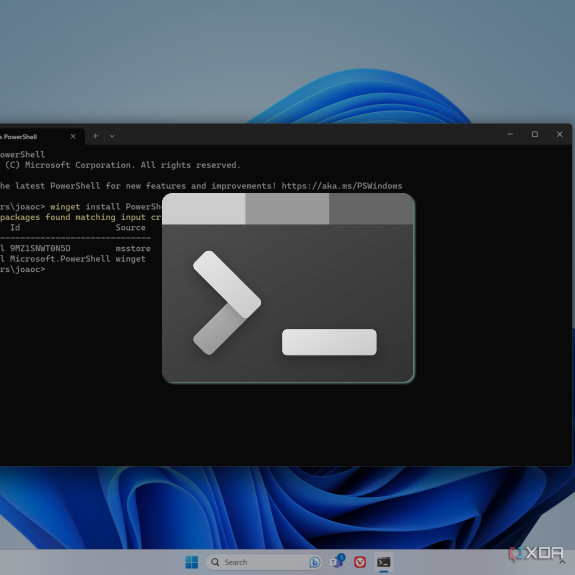Select the PowerShell tab
The width and height of the screenshot is (575, 575).
pyautogui.click(x=22, y=137)
